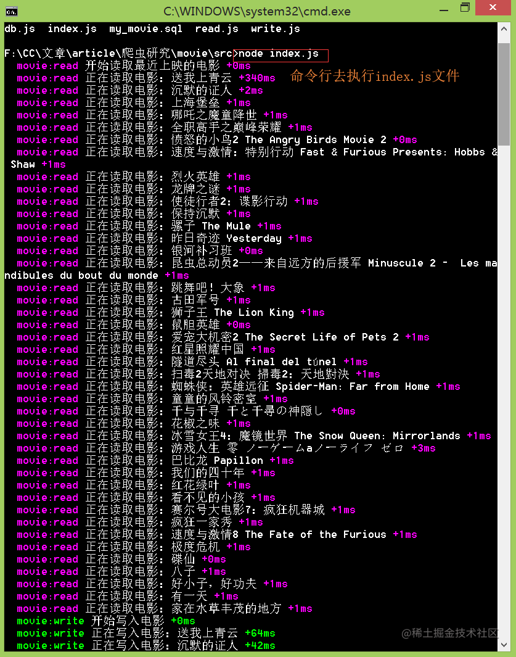Click the file name db.js
This screenshot has height=657, width=516.
(x=20, y=29)
